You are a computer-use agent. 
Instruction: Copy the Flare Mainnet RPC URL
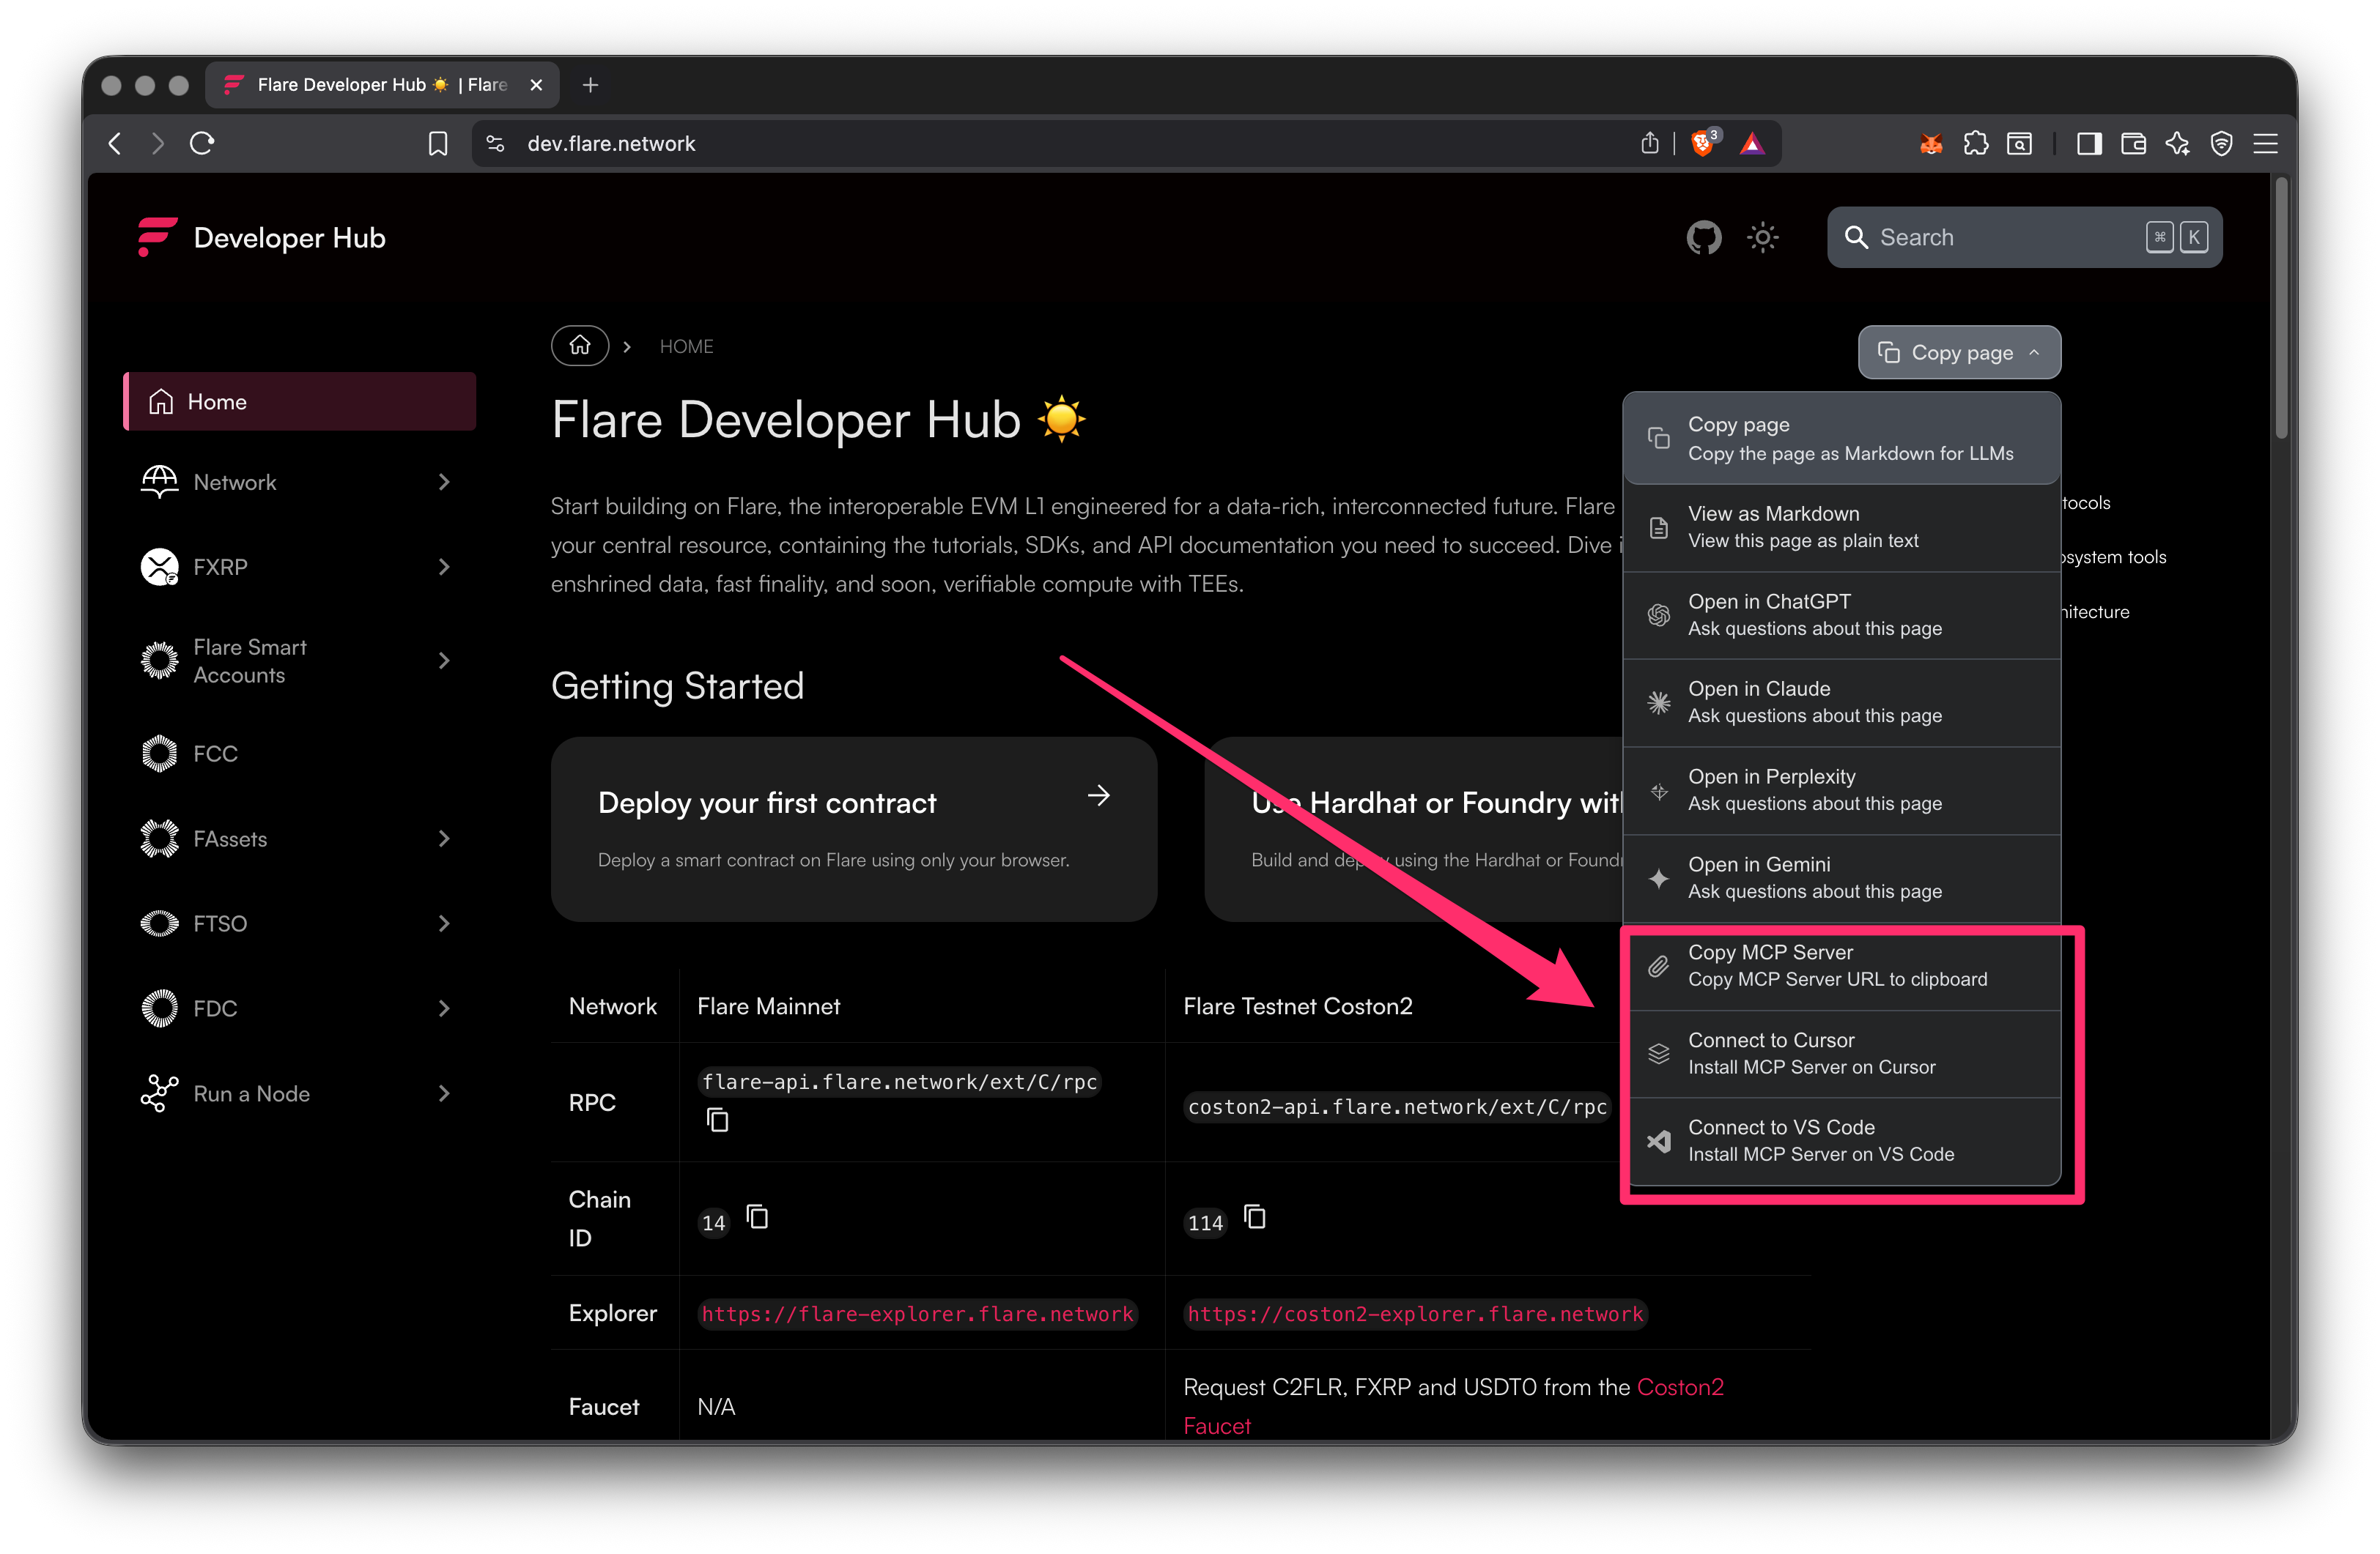pyautogui.click(x=717, y=1120)
